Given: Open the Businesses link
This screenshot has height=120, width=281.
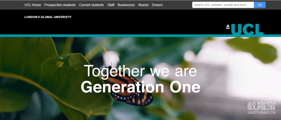Looking at the screenshot, I should click(126, 5).
